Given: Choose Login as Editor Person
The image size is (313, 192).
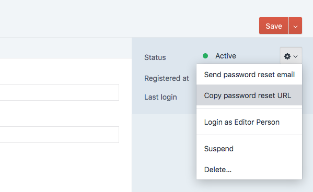Looking at the screenshot, I should point(249,122).
